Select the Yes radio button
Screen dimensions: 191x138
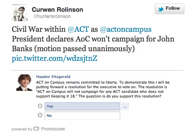pos(40,106)
